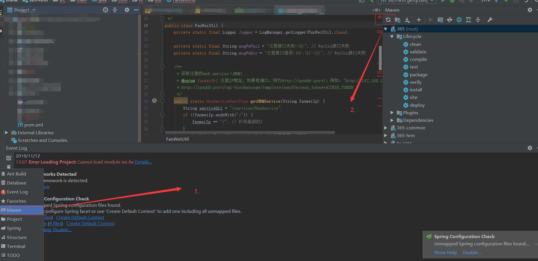This screenshot has height=261, width=538.
Task: Expand the Plugins node
Action: tap(392, 113)
